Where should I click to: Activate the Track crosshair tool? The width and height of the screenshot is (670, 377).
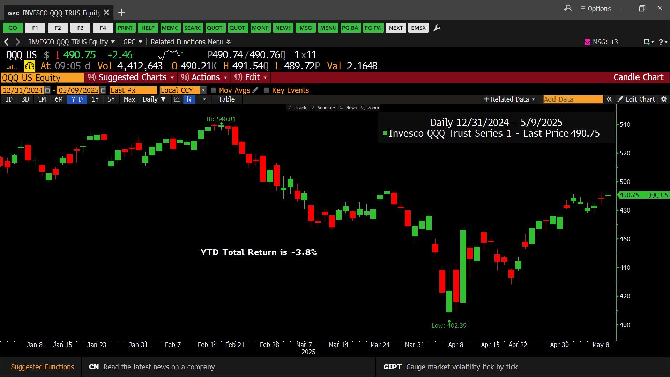point(297,108)
